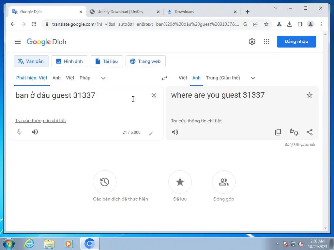334x250 pixels.
Task: Switch to Downloads browser tab
Action: point(185,12)
